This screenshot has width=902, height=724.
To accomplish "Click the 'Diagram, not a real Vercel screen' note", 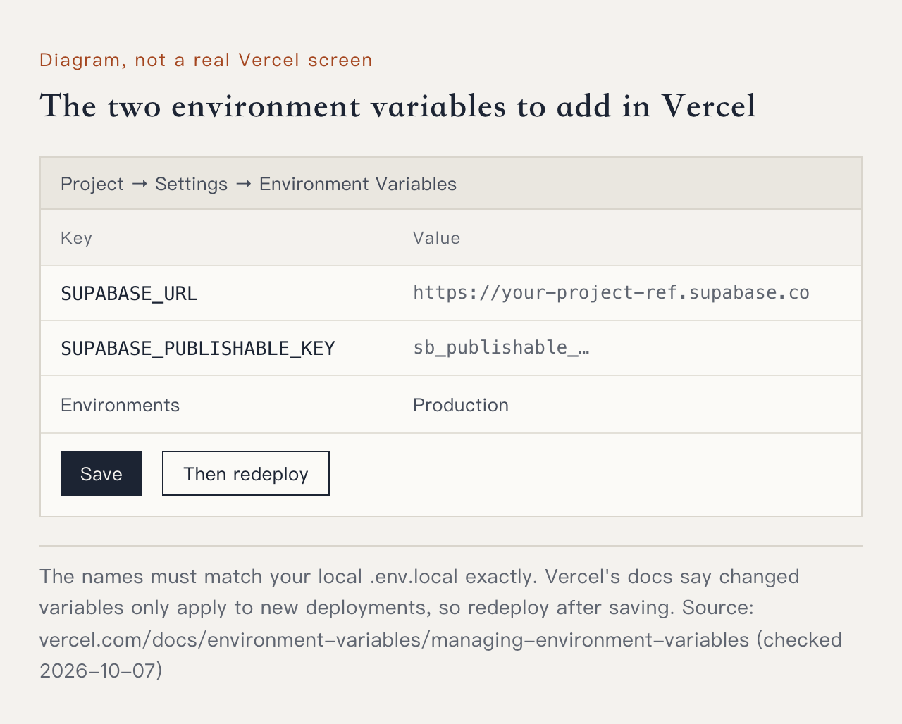I will coord(206,60).
